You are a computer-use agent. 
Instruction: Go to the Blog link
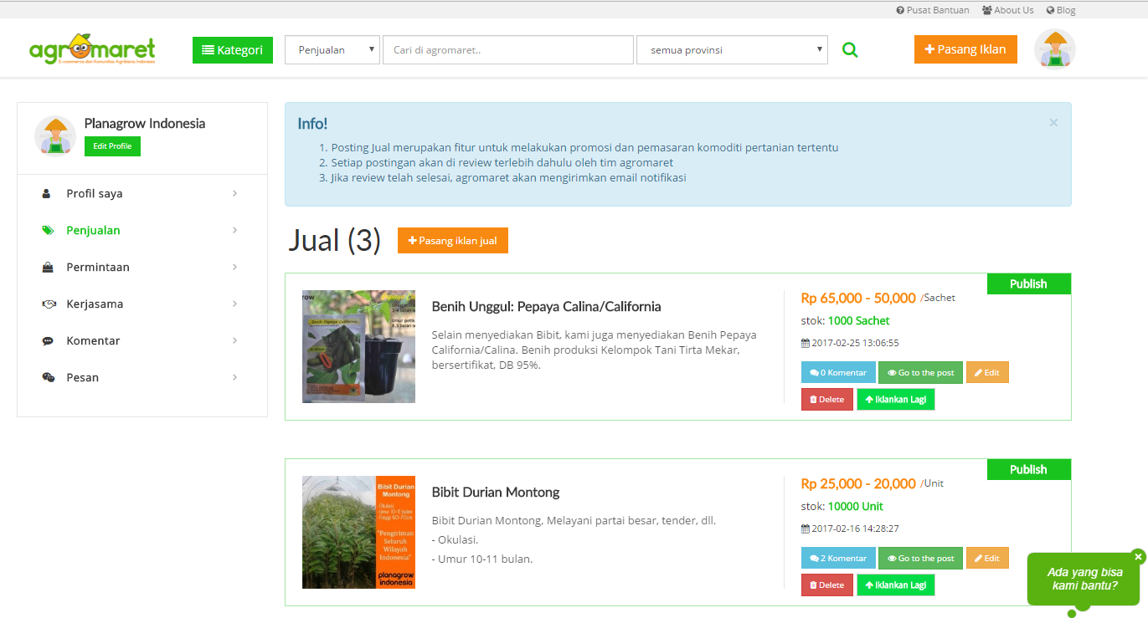(x=1061, y=10)
